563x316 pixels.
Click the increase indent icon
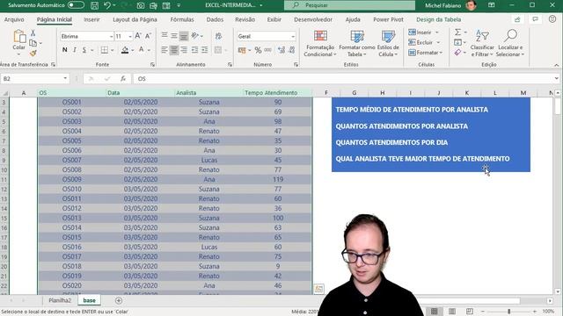coord(205,50)
